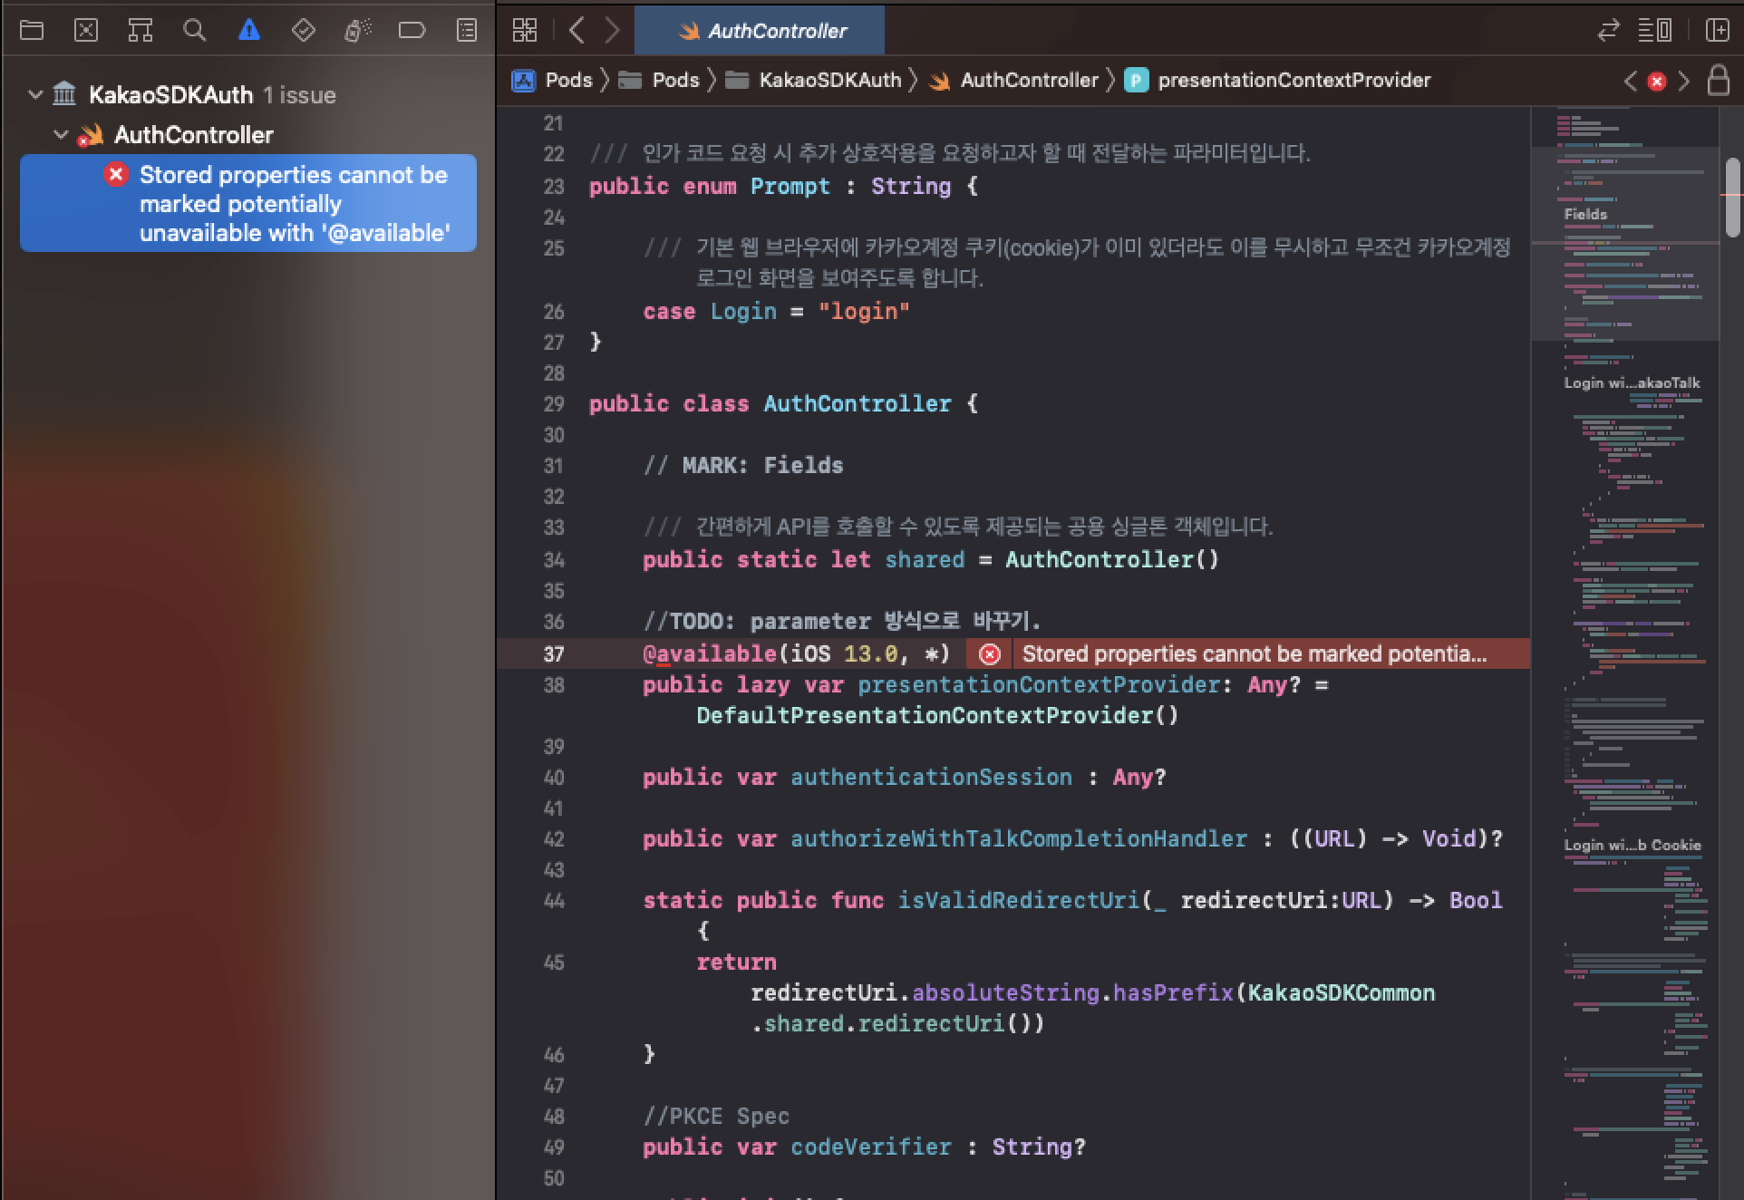Open the presentationContextProvider symbol breadcrumb
The width and height of the screenshot is (1744, 1200).
(1278, 81)
